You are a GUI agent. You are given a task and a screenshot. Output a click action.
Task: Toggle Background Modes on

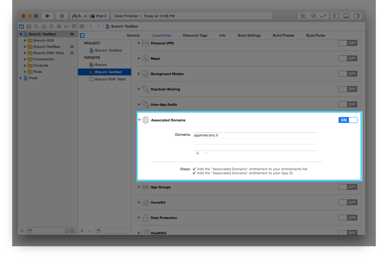348,74
